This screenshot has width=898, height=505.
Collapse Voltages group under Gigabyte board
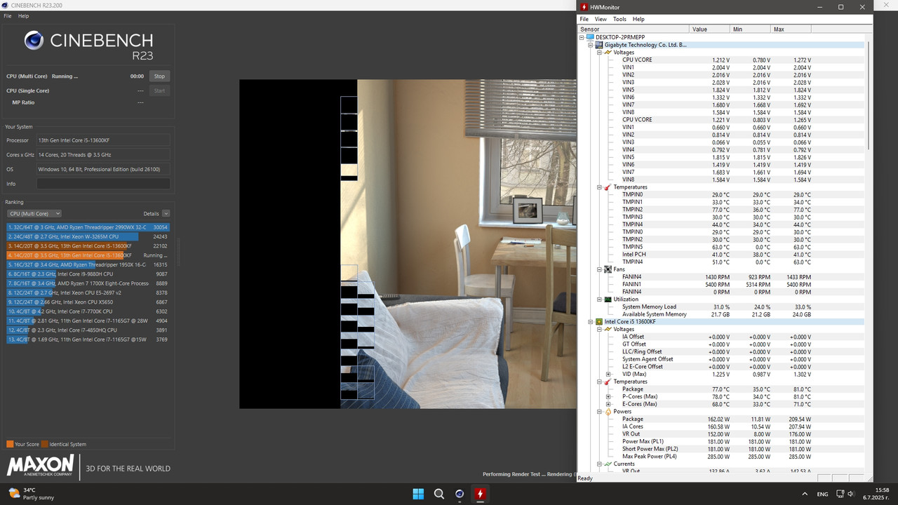tap(599, 53)
